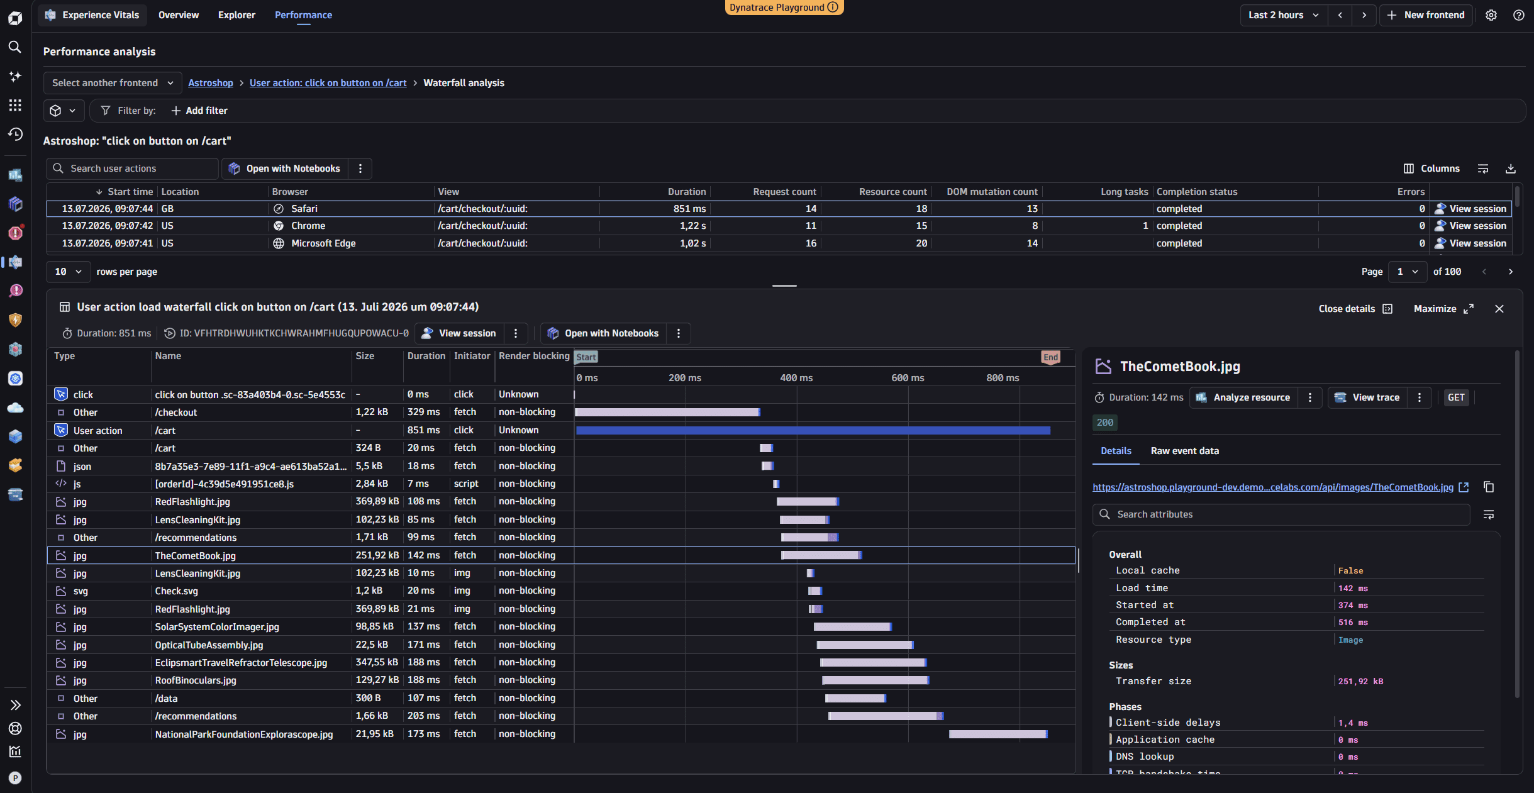Click the 200 status code badge
The width and height of the screenshot is (1534, 793).
click(x=1105, y=423)
